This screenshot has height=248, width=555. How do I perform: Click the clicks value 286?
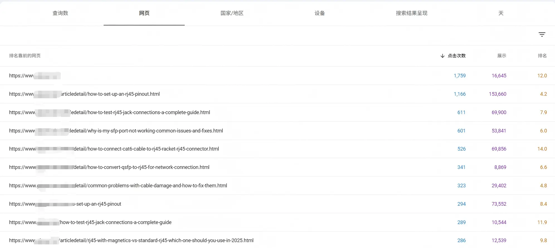[461, 240]
